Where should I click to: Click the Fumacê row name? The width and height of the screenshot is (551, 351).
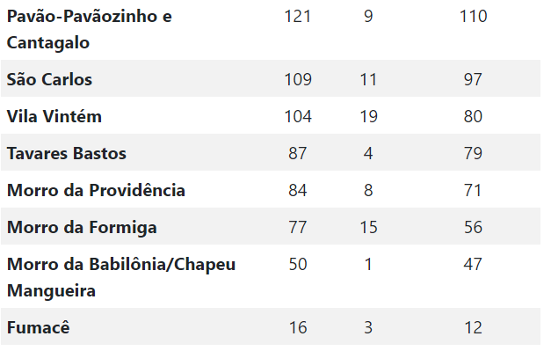pyautogui.click(x=39, y=328)
